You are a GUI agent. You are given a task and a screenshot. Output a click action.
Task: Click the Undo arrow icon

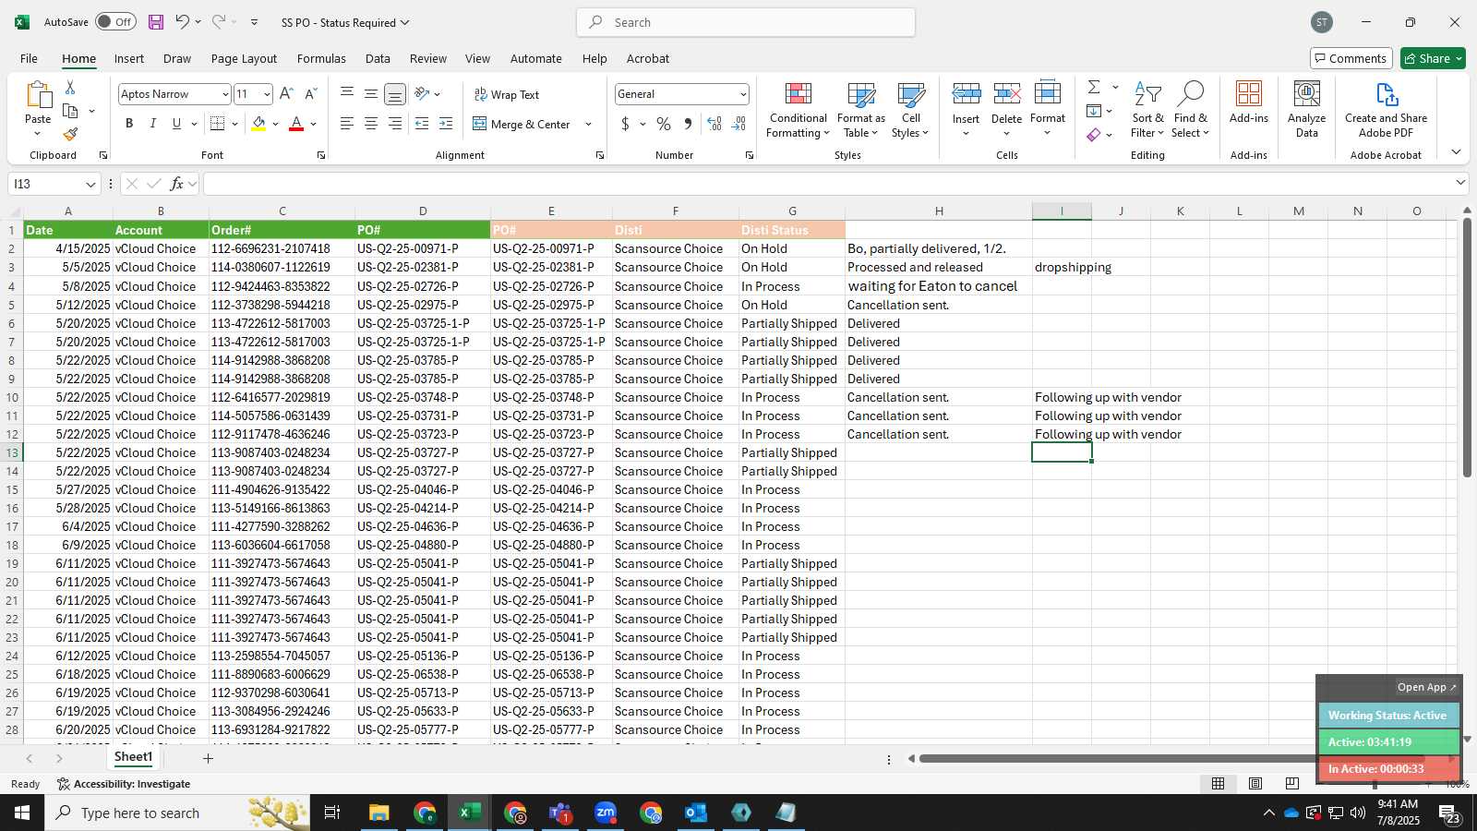coord(183,22)
